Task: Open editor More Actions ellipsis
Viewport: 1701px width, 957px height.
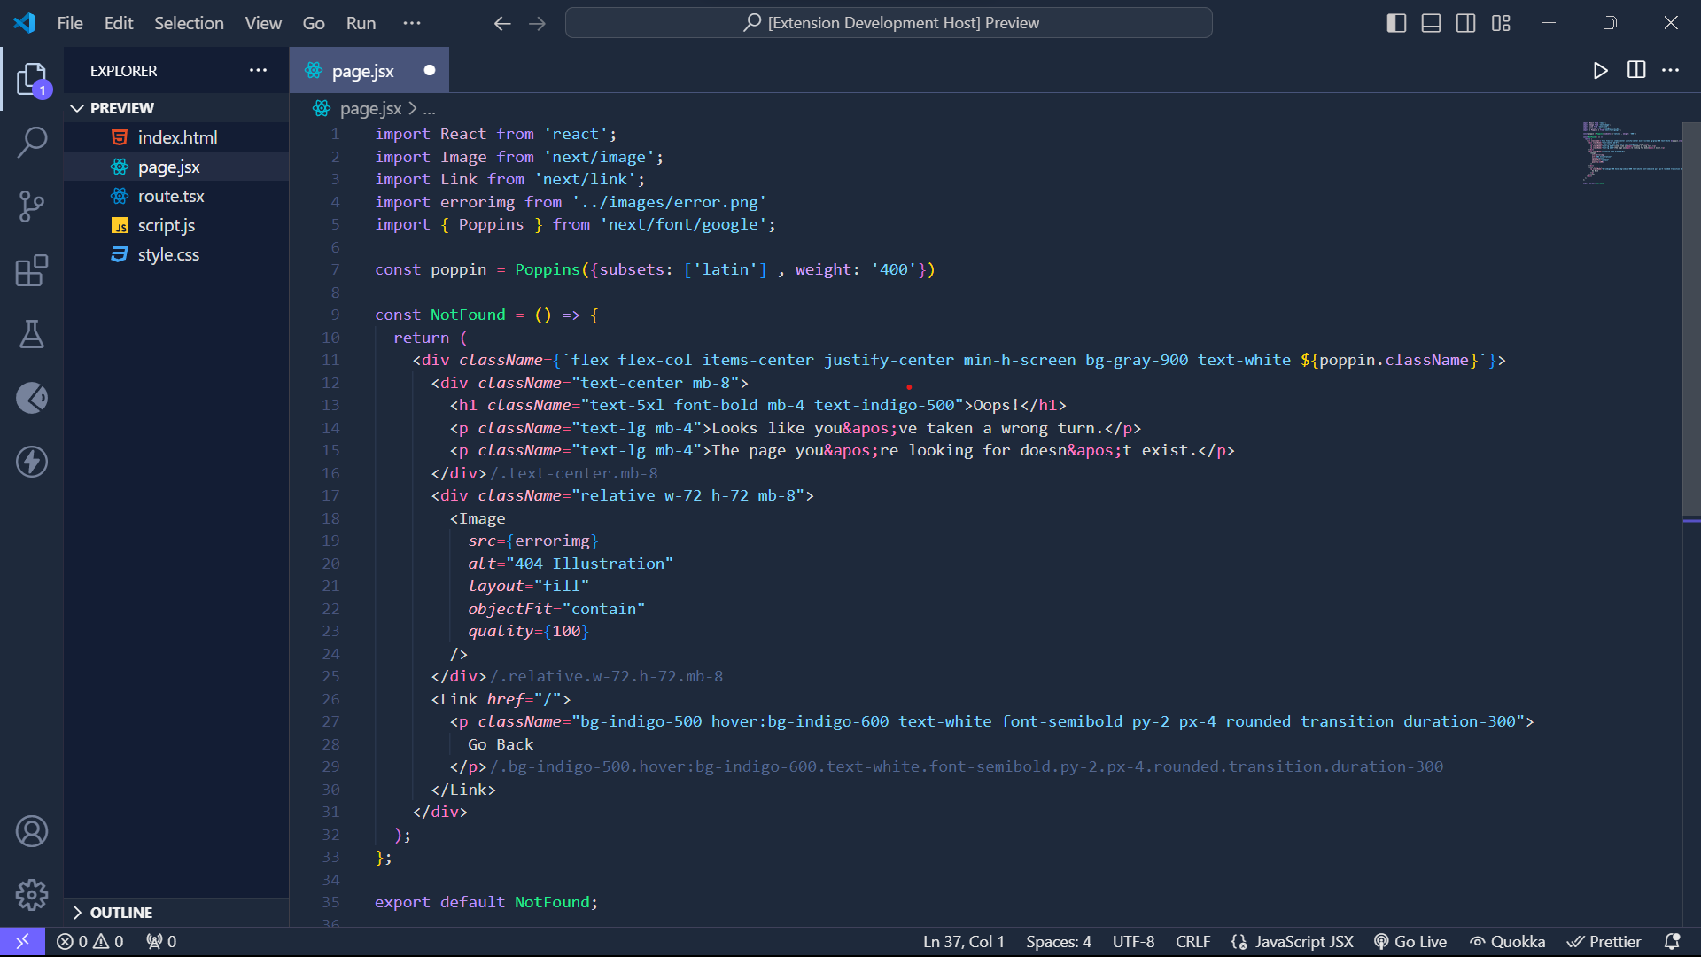Action: 1671,70
